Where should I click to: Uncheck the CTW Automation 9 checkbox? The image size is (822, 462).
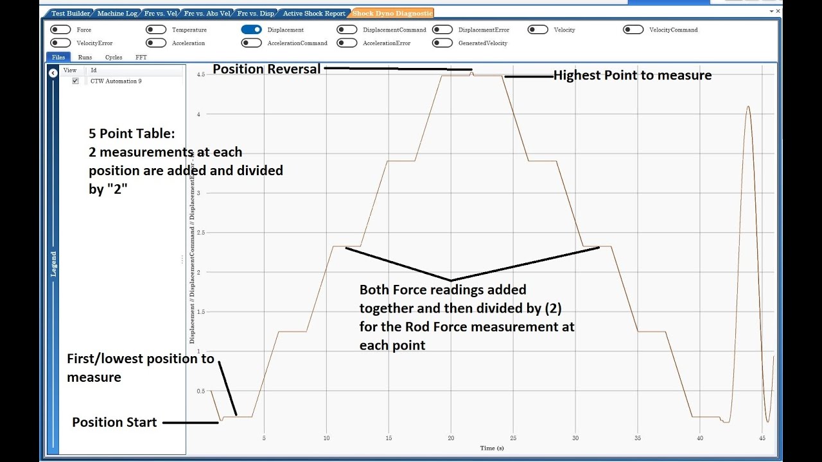tap(75, 81)
